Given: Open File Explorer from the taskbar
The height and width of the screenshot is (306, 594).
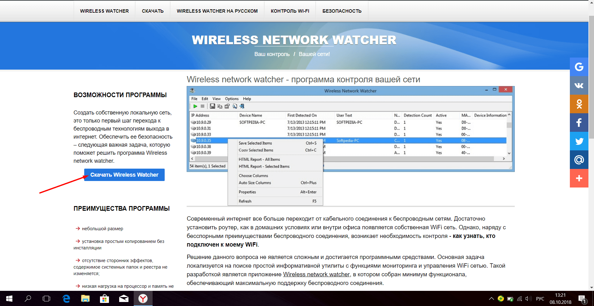Looking at the screenshot, I should (x=85, y=299).
